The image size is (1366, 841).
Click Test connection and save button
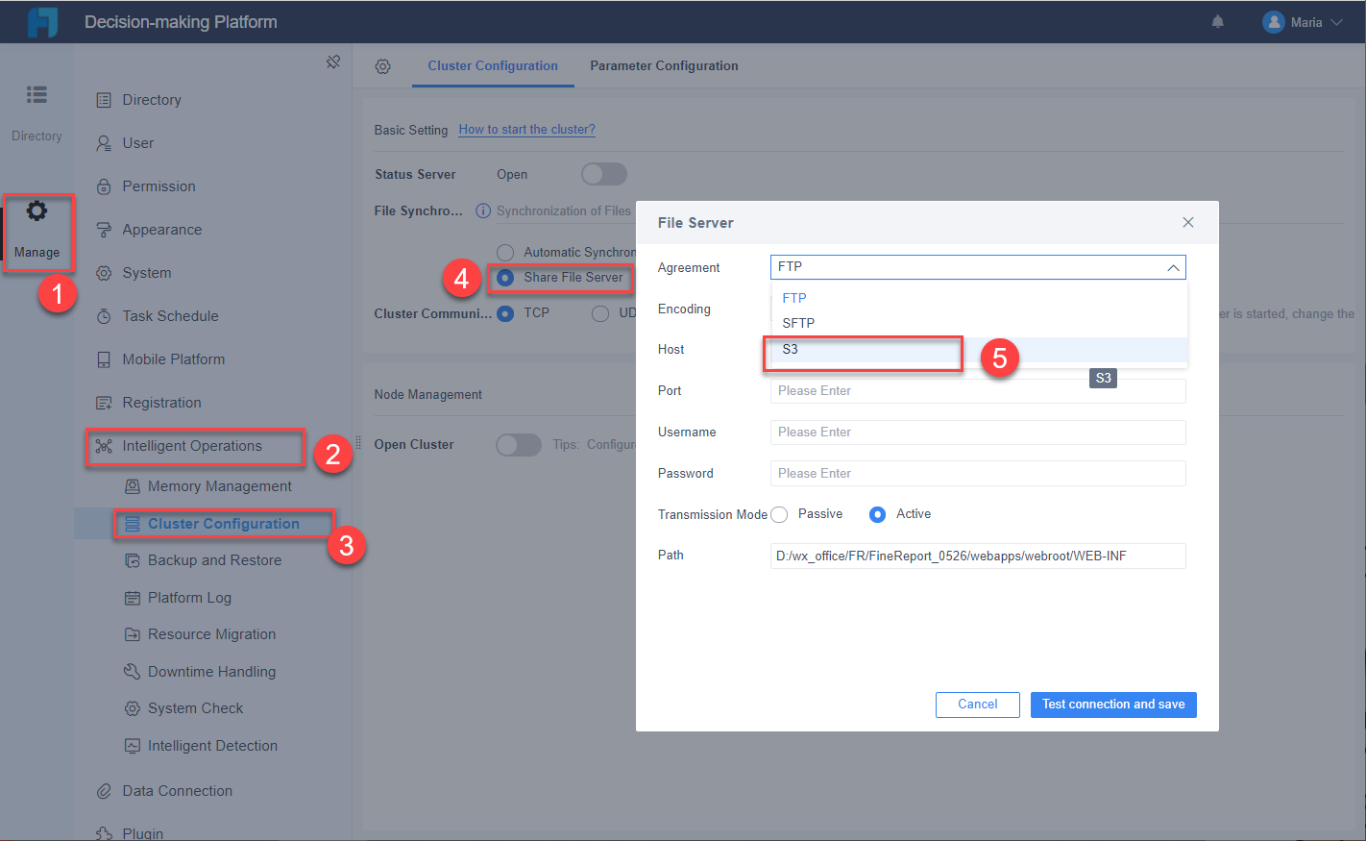pyautogui.click(x=1113, y=705)
